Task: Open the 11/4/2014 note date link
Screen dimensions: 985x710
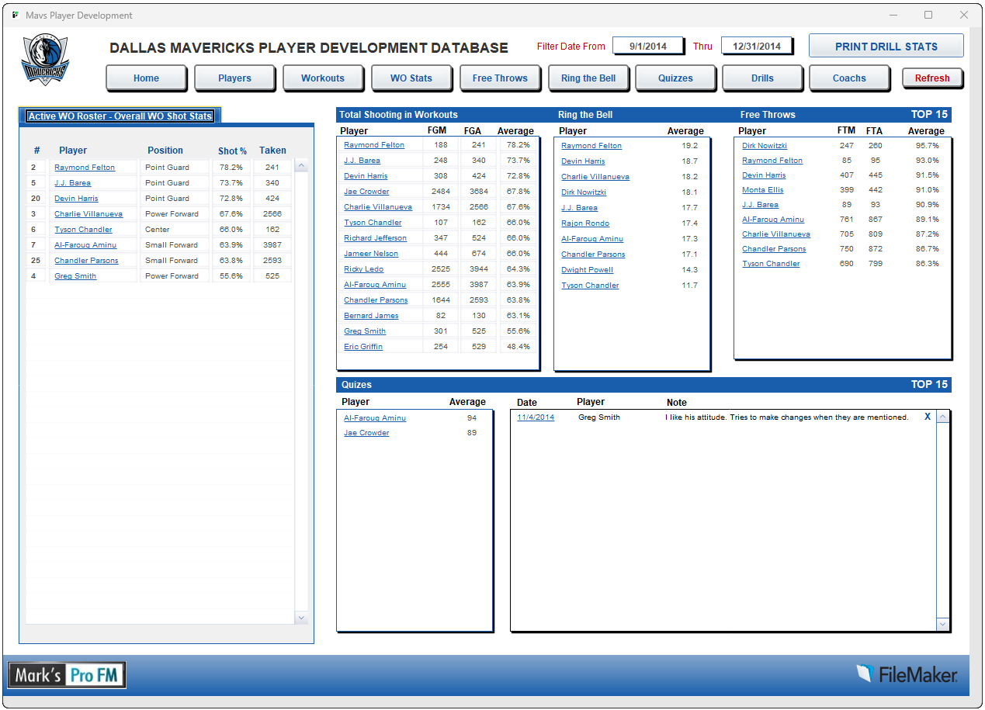Action: coord(536,417)
